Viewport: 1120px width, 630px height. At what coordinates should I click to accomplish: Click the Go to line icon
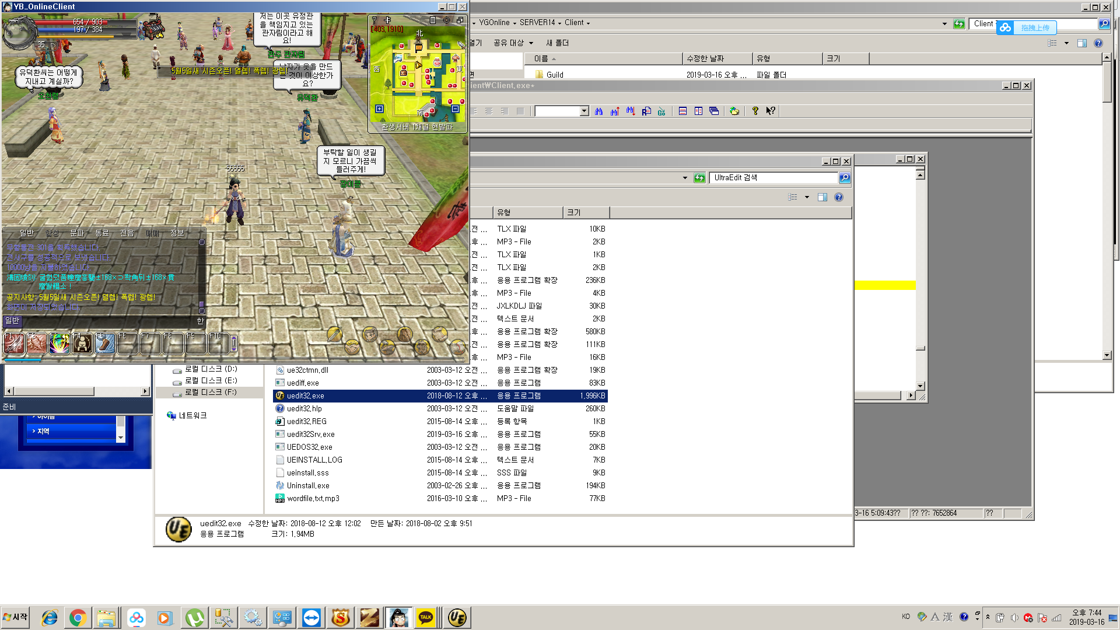point(661,111)
